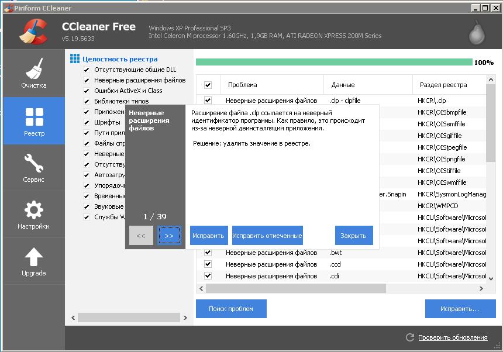This screenshot has height=352, width=503.
Task: Uncheck the .bwt row checkbox
Action: coord(208,253)
